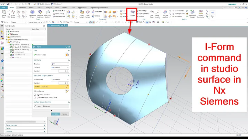The height and width of the screenshot is (139, 248).
Task: Select the Local radio button
Action: coord(35,106)
